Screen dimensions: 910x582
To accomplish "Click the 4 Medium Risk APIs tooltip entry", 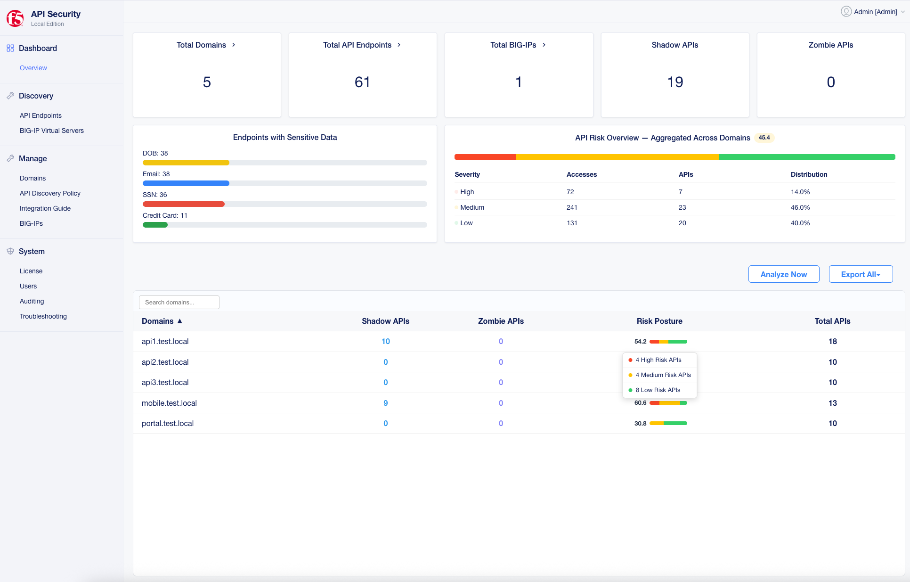I will [x=659, y=375].
